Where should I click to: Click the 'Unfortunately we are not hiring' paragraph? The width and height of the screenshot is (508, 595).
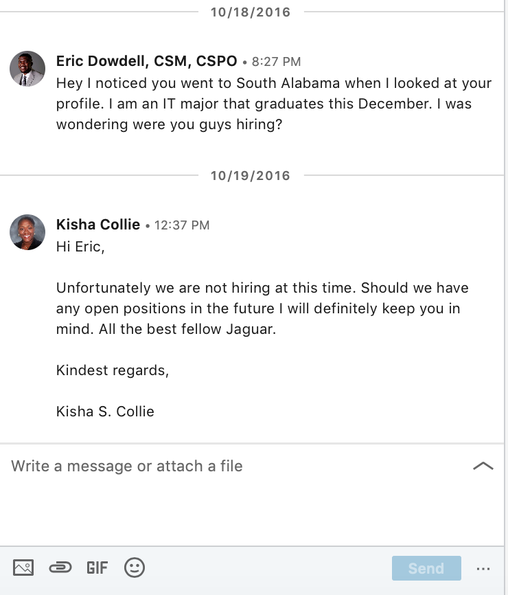click(262, 308)
